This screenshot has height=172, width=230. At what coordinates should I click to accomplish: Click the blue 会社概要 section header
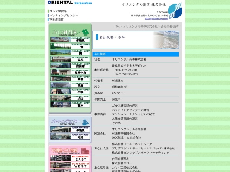tap(136, 54)
